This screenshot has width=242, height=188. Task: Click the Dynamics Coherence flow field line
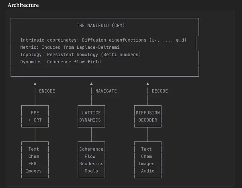click(x=60, y=62)
